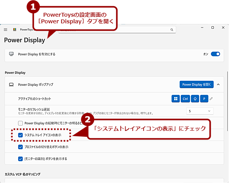Check restore monitor brightness on startup checkbox
The height and width of the screenshot is (183, 229).
(x=21, y=123)
